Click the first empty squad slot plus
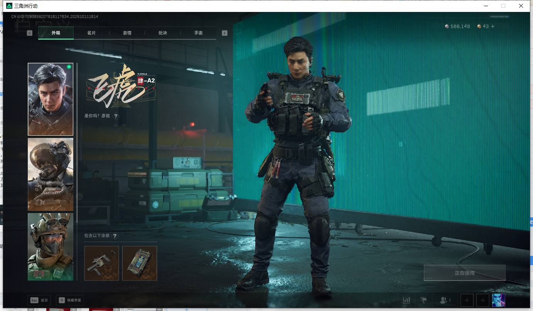 (467, 300)
